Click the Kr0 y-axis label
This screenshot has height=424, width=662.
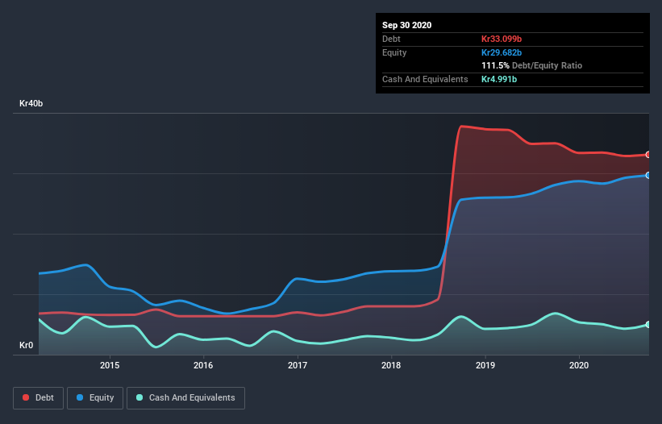pyautogui.click(x=26, y=345)
